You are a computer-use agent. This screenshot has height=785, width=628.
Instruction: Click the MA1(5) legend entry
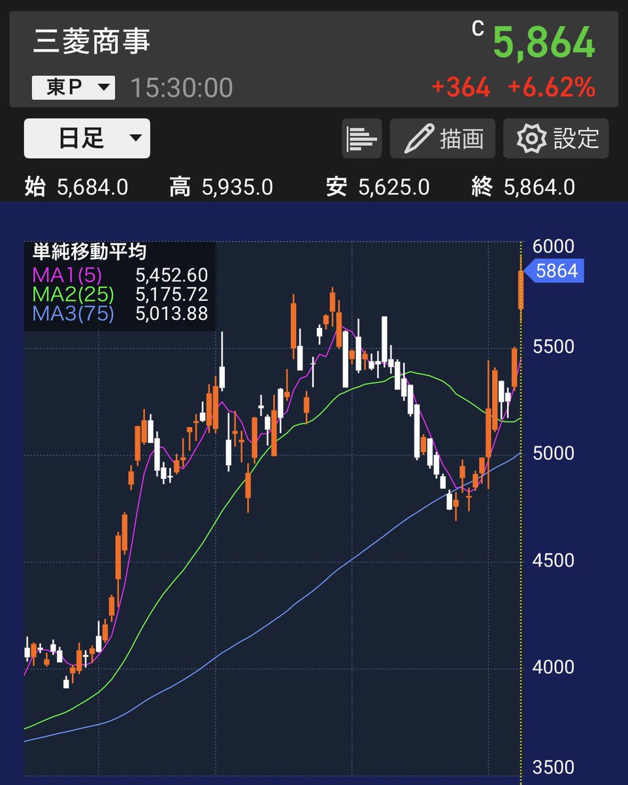[67, 274]
